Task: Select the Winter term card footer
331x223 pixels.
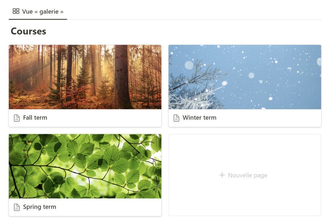Action: coord(245,118)
